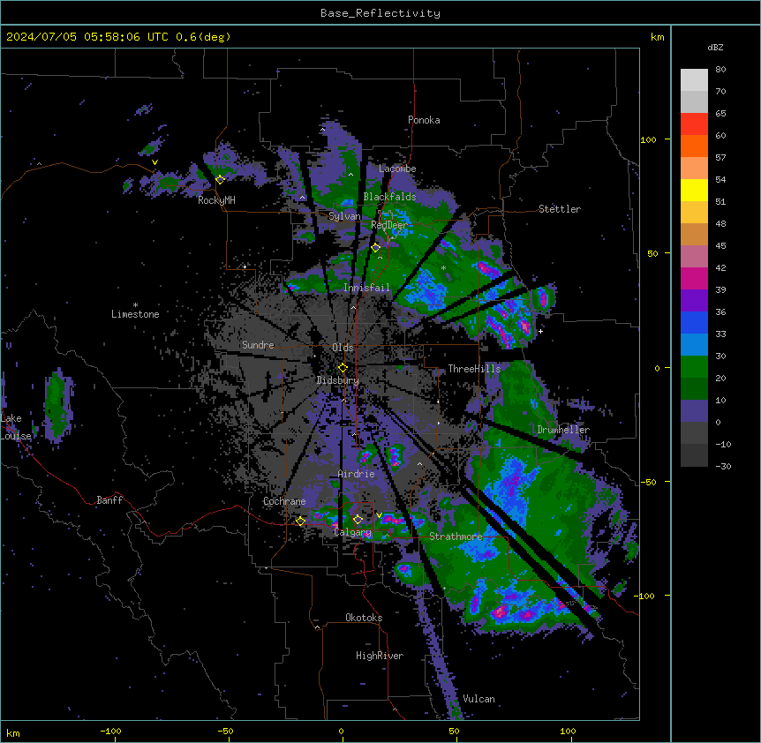Image resolution: width=761 pixels, height=743 pixels.
Task: Click the ThreeHills label
Action: coord(474,369)
